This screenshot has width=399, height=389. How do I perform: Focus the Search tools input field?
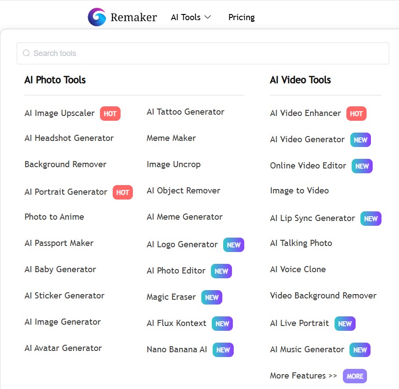[206, 53]
